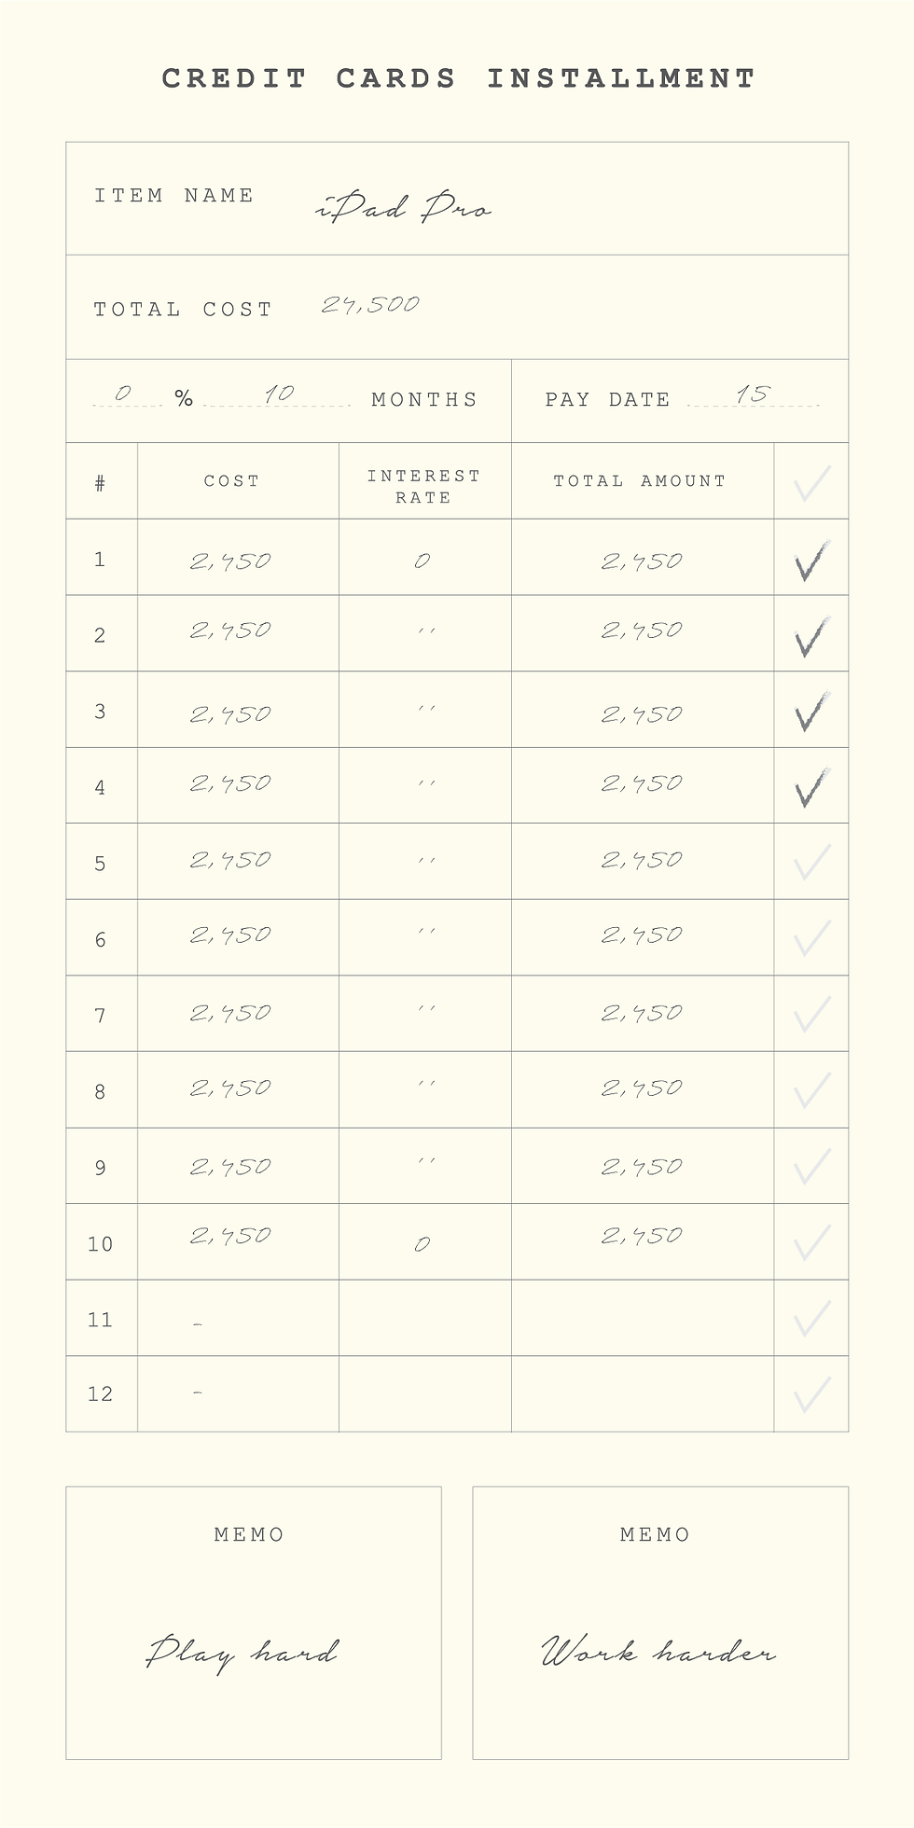This screenshot has width=914, height=1828.
Task: Click the header checkmark column icon
Action: click(x=811, y=483)
